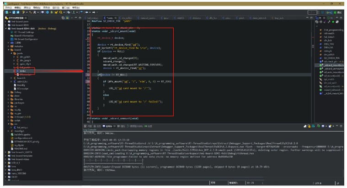Screen dimensions: 347x188
Task: Open the display selected console dropdown
Action: 326,126
